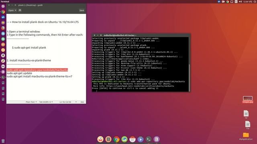Open the blue media player in plank dock
This screenshot has width=257, height=144.
pyautogui.click(x=141, y=139)
